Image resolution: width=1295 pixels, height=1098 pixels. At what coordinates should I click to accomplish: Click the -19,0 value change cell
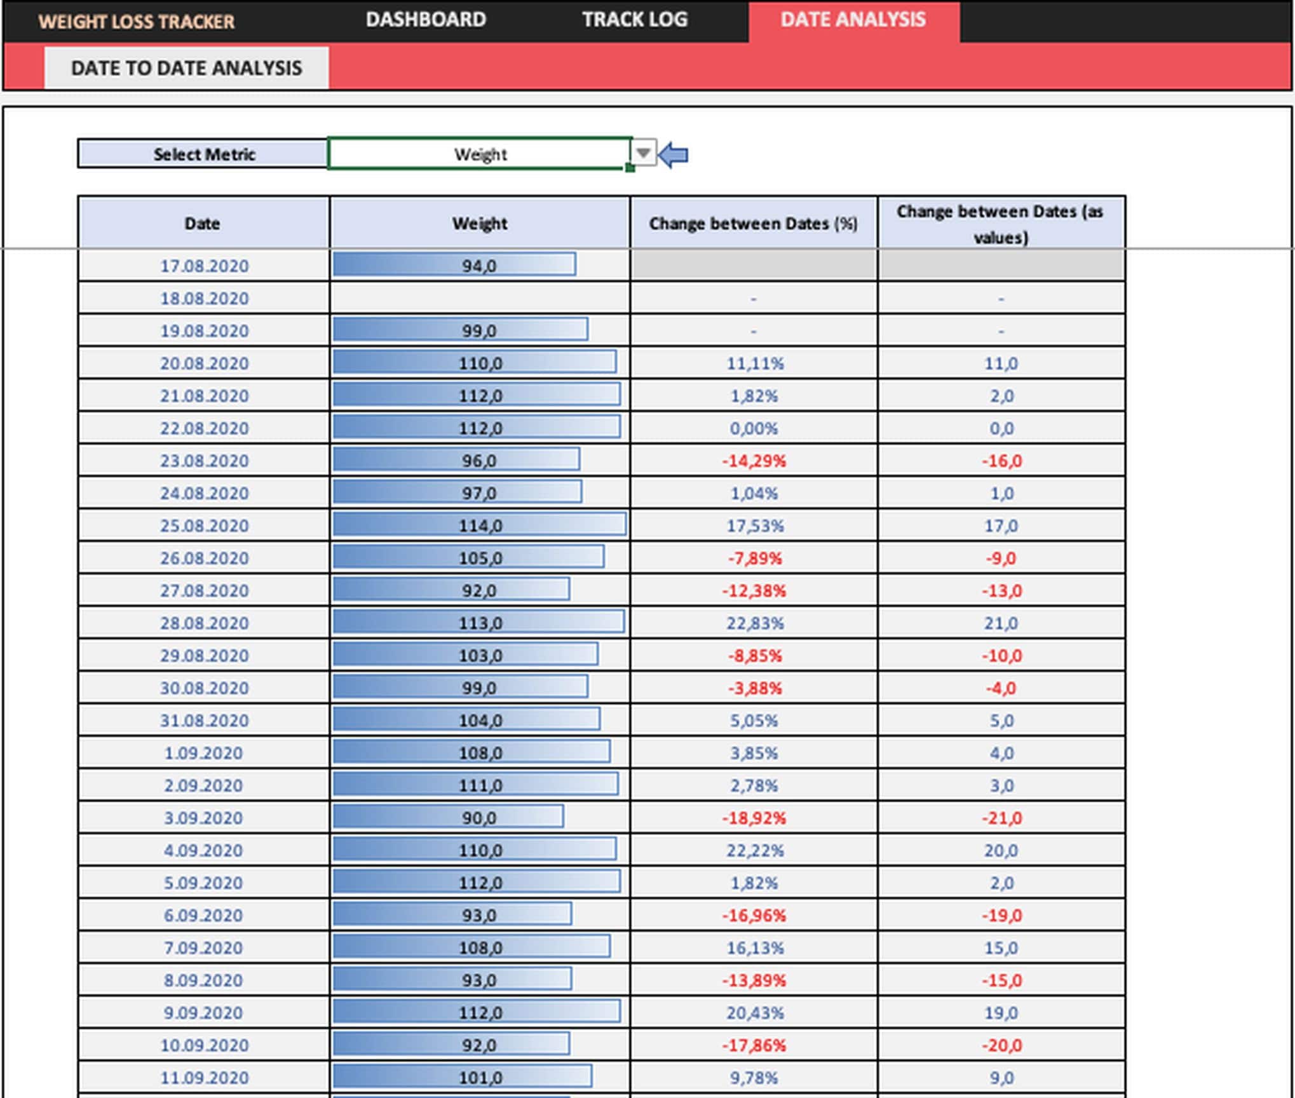click(x=1002, y=915)
